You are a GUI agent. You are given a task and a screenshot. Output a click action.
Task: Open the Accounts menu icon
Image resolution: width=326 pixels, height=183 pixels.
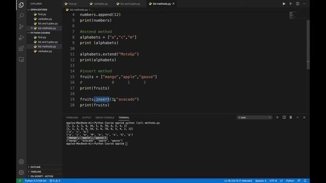click(21, 162)
